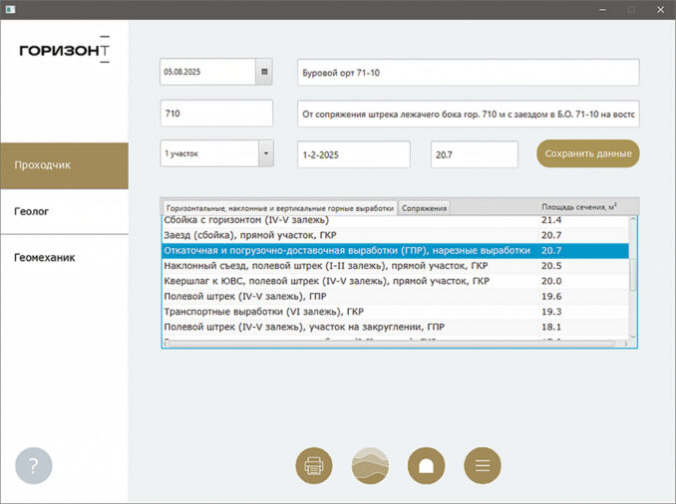Switch to the Сопряжения tab
Image resolution: width=676 pixels, height=504 pixels.
(x=425, y=208)
